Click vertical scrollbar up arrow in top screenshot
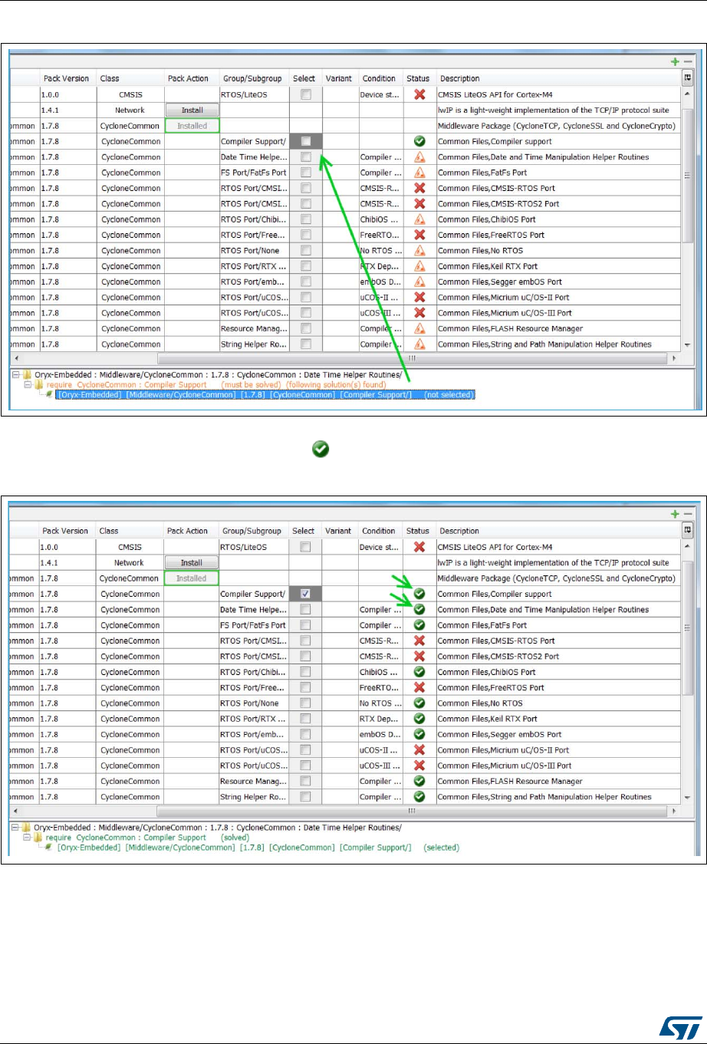707x1044 pixels. coord(688,93)
